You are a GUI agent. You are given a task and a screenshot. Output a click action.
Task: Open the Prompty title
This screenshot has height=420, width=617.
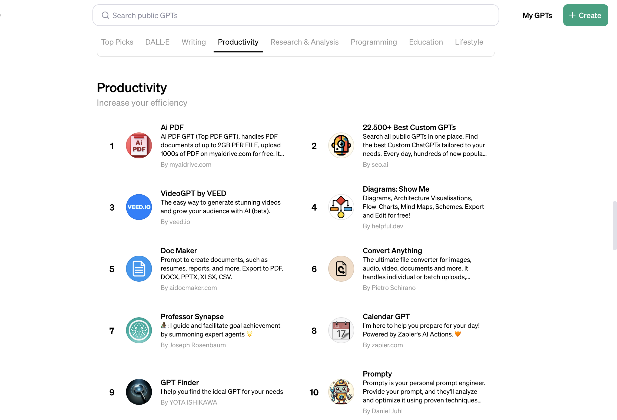click(x=377, y=374)
